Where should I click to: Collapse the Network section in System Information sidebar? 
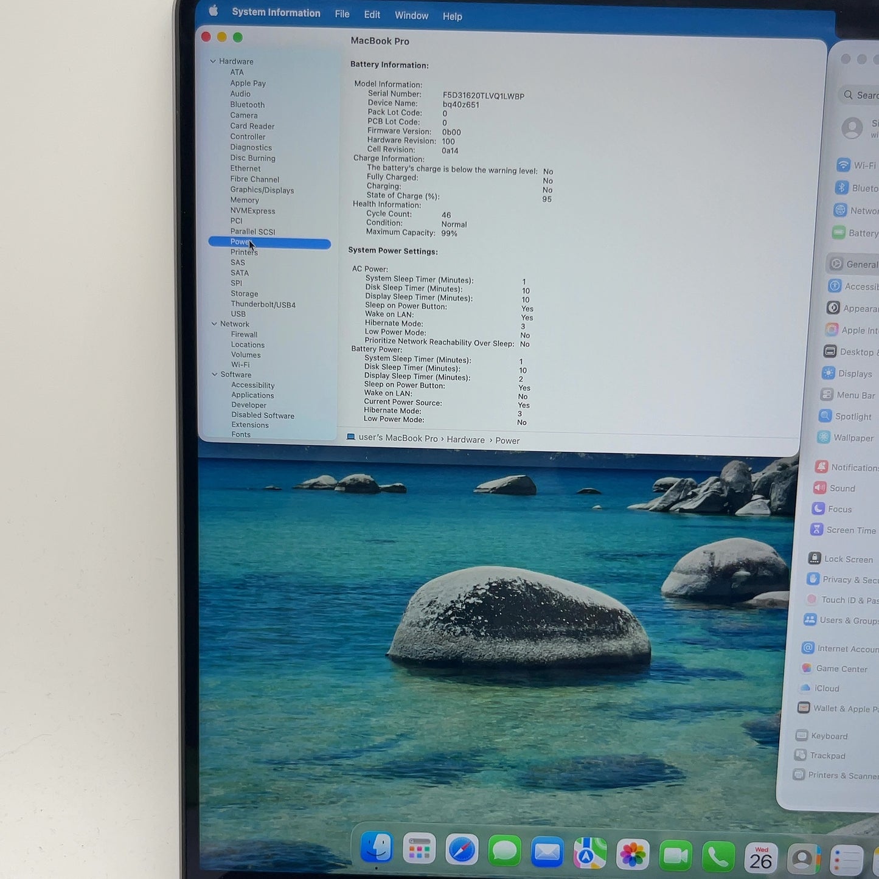pos(214,324)
